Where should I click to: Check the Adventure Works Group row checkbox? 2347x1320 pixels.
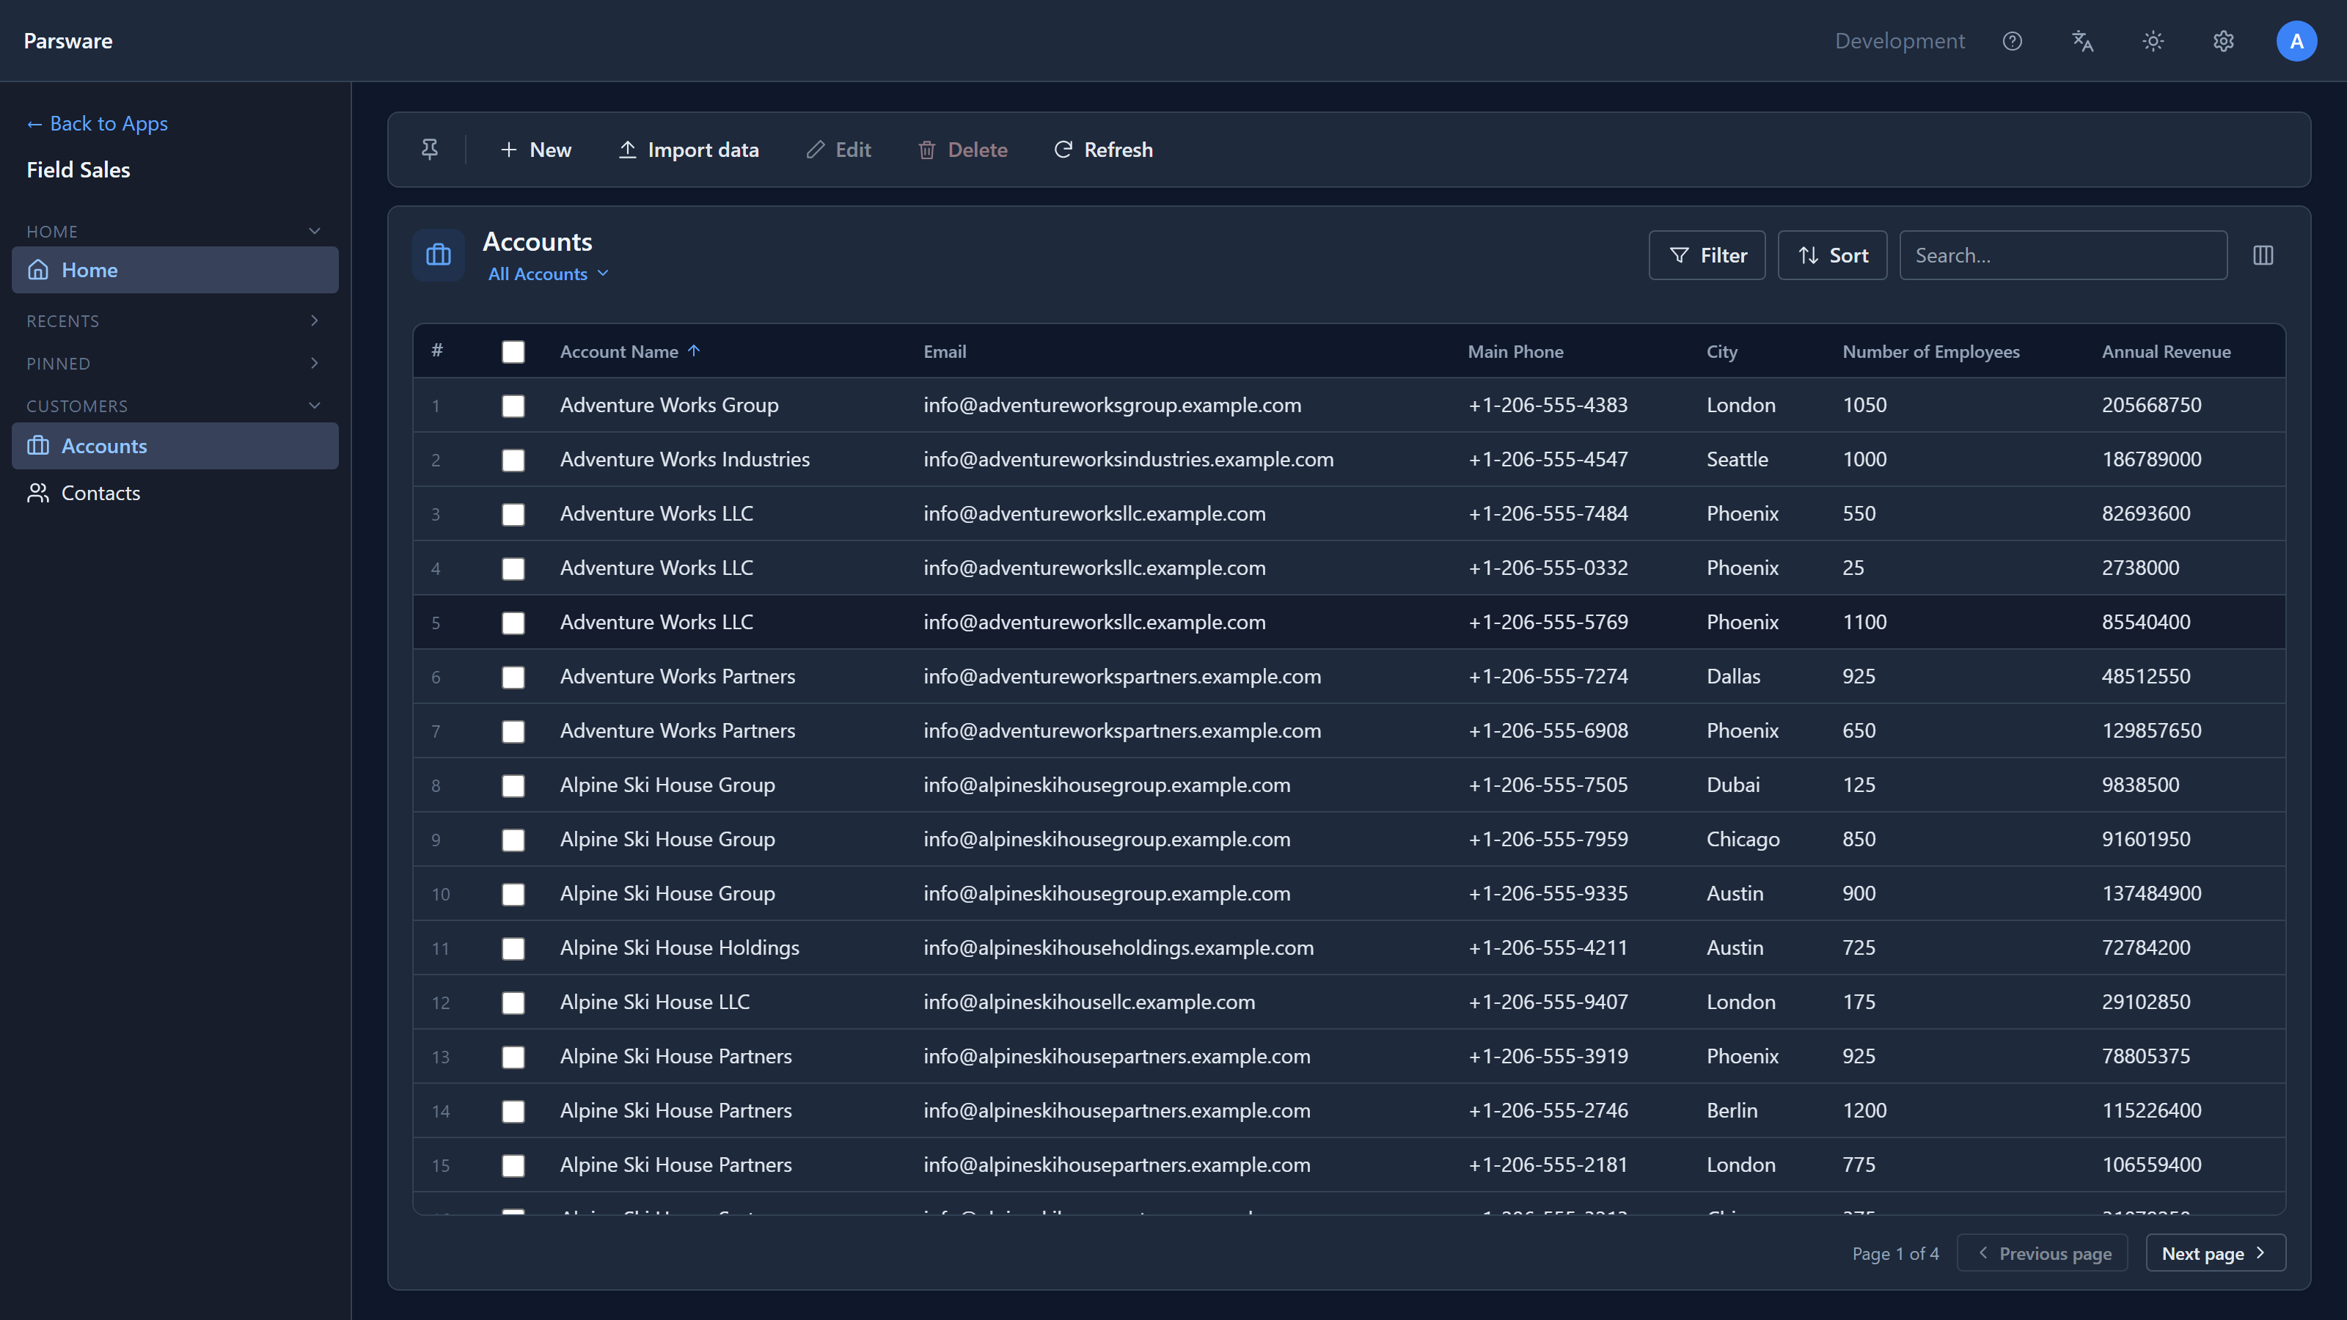pyautogui.click(x=513, y=406)
